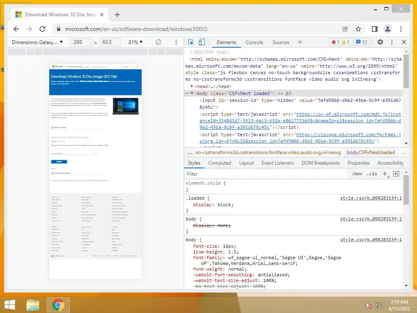Open a new tab with the plus button
The height and width of the screenshot is (313, 417).
pyautogui.click(x=117, y=15)
